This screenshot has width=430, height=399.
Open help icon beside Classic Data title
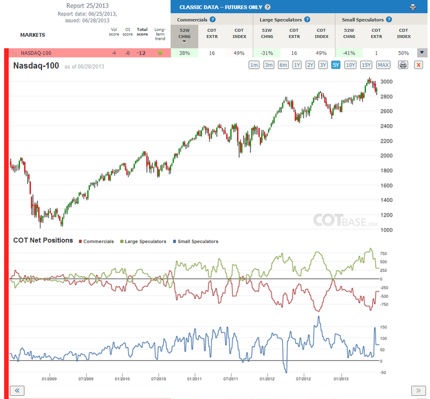267,7
